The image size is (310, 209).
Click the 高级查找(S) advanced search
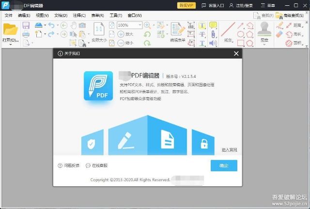[290, 15]
